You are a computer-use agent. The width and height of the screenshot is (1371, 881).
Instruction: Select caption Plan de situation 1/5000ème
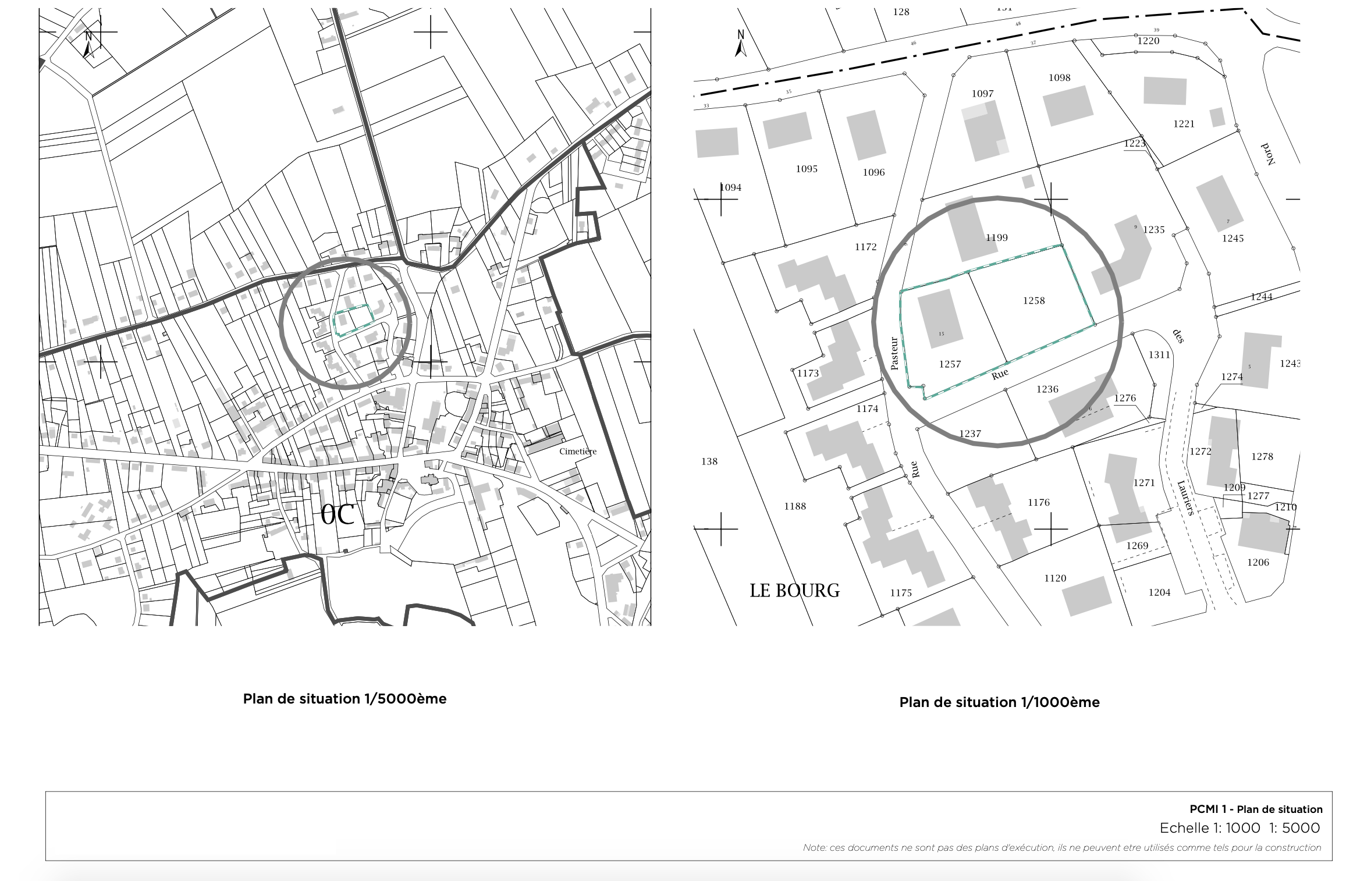point(344,699)
